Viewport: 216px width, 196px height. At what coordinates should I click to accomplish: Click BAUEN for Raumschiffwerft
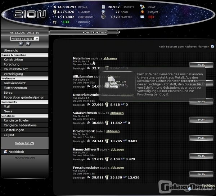point(201,156)
